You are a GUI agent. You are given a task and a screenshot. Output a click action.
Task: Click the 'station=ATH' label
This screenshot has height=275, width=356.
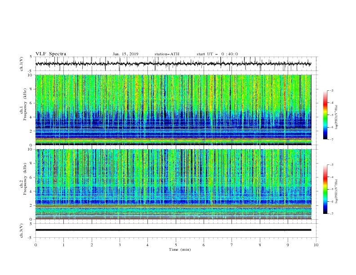167,54
